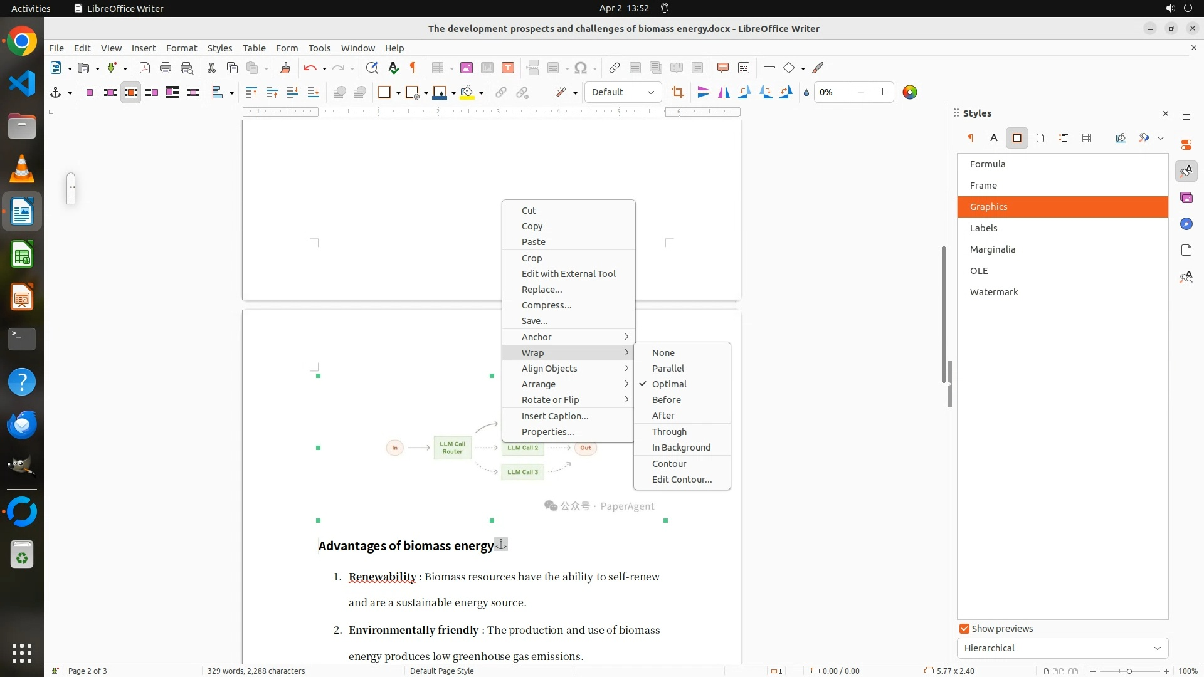Open the Navigator sidebar deck icon
Image resolution: width=1204 pixels, height=677 pixels.
pos(1186,224)
